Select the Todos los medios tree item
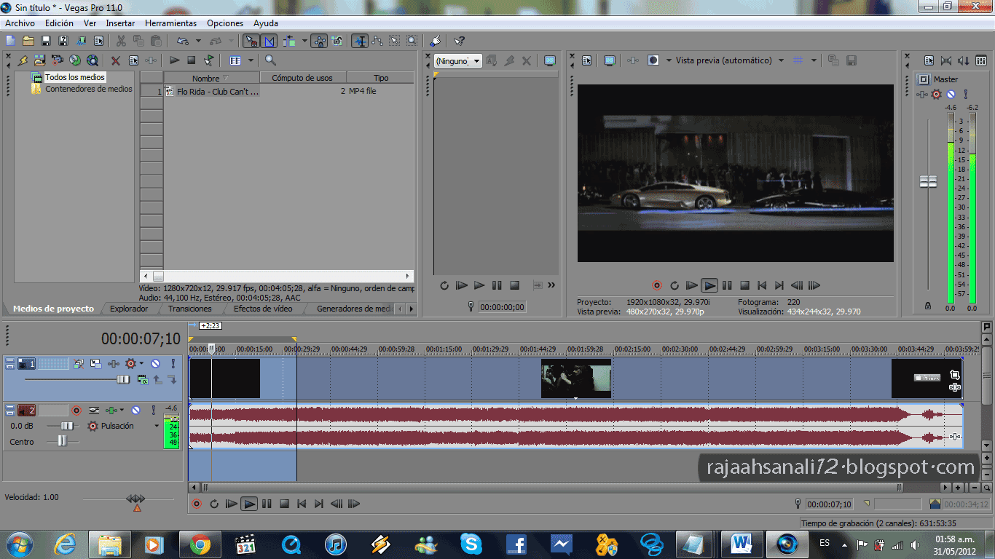Viewport: 995px width, 559px height. (x=75, y=77)
